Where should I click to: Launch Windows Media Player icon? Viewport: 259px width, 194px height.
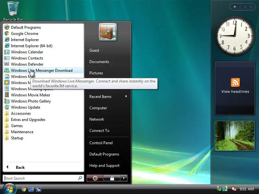[7, 83]
